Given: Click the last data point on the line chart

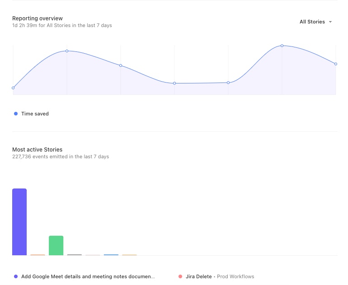Looking at the screenshot, I should pos(336,64).
